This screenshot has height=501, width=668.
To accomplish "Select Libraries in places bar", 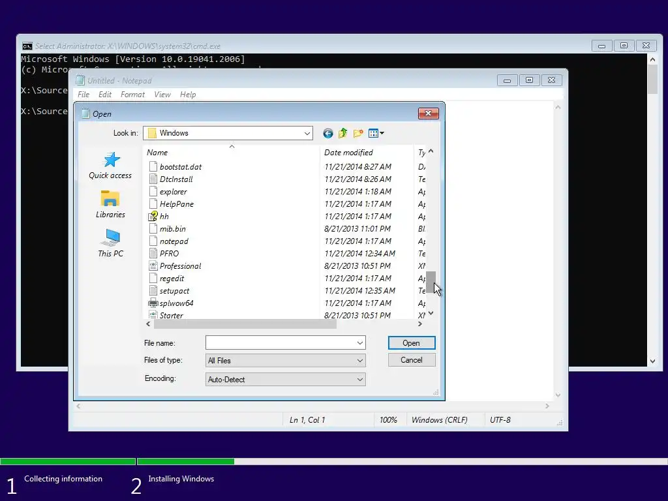I will coord(110,204).
